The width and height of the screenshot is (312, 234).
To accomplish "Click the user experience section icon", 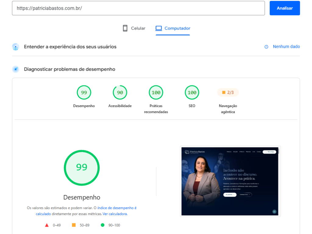I will coord(16,47).
